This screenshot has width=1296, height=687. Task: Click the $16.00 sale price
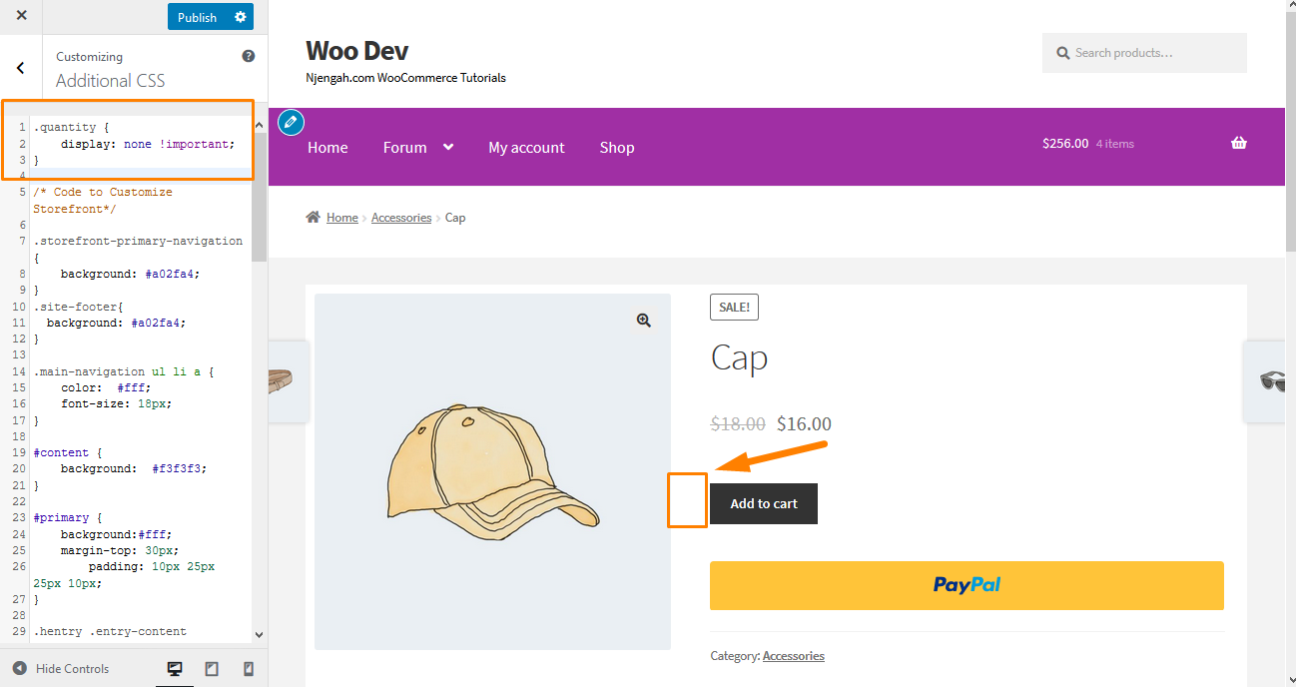(x=804, y=423)
